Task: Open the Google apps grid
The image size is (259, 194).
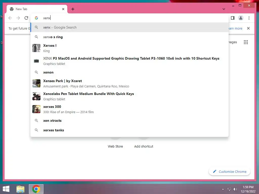Action: click(246, 42)
